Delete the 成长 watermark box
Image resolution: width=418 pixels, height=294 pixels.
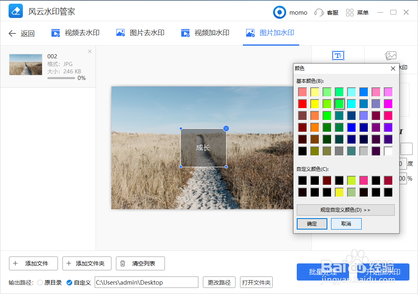click(x=226, y=128)
